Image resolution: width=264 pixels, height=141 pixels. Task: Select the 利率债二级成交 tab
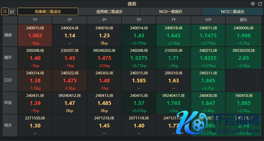tap(48, 12)
